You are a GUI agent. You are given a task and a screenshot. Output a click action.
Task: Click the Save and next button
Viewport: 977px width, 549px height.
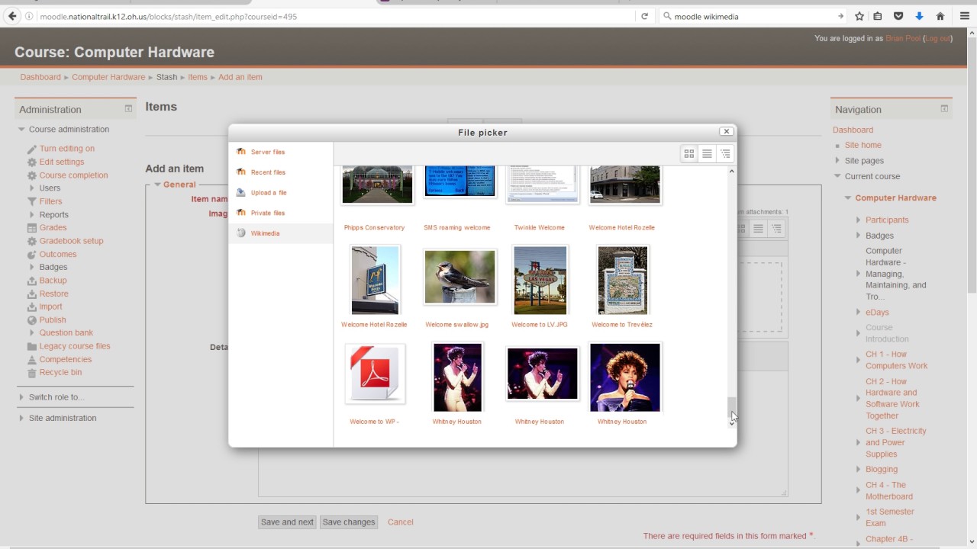point(287,522)
